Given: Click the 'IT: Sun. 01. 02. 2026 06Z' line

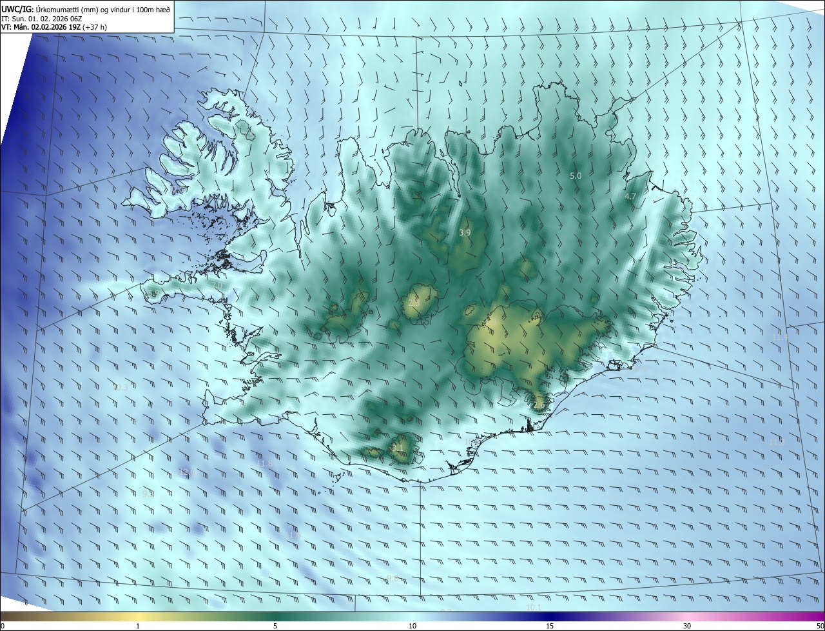Looking at the screenshot, I should (41, 18).
